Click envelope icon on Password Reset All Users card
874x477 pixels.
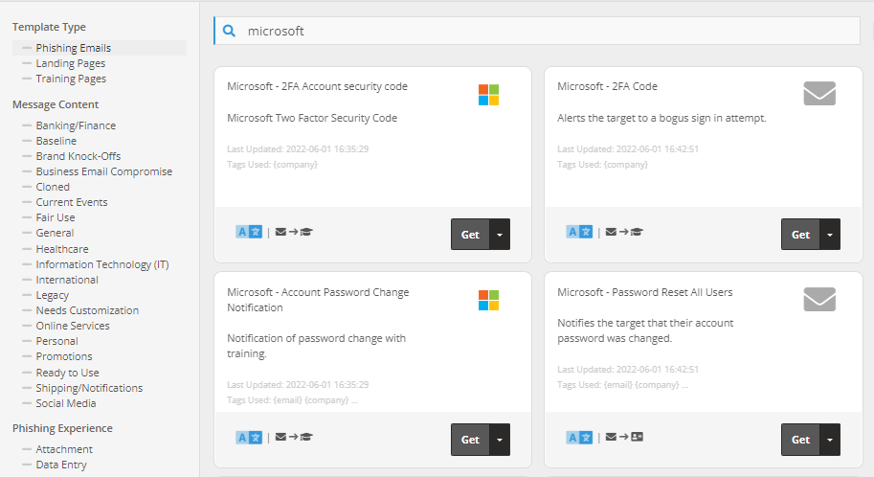pos(819,300)
